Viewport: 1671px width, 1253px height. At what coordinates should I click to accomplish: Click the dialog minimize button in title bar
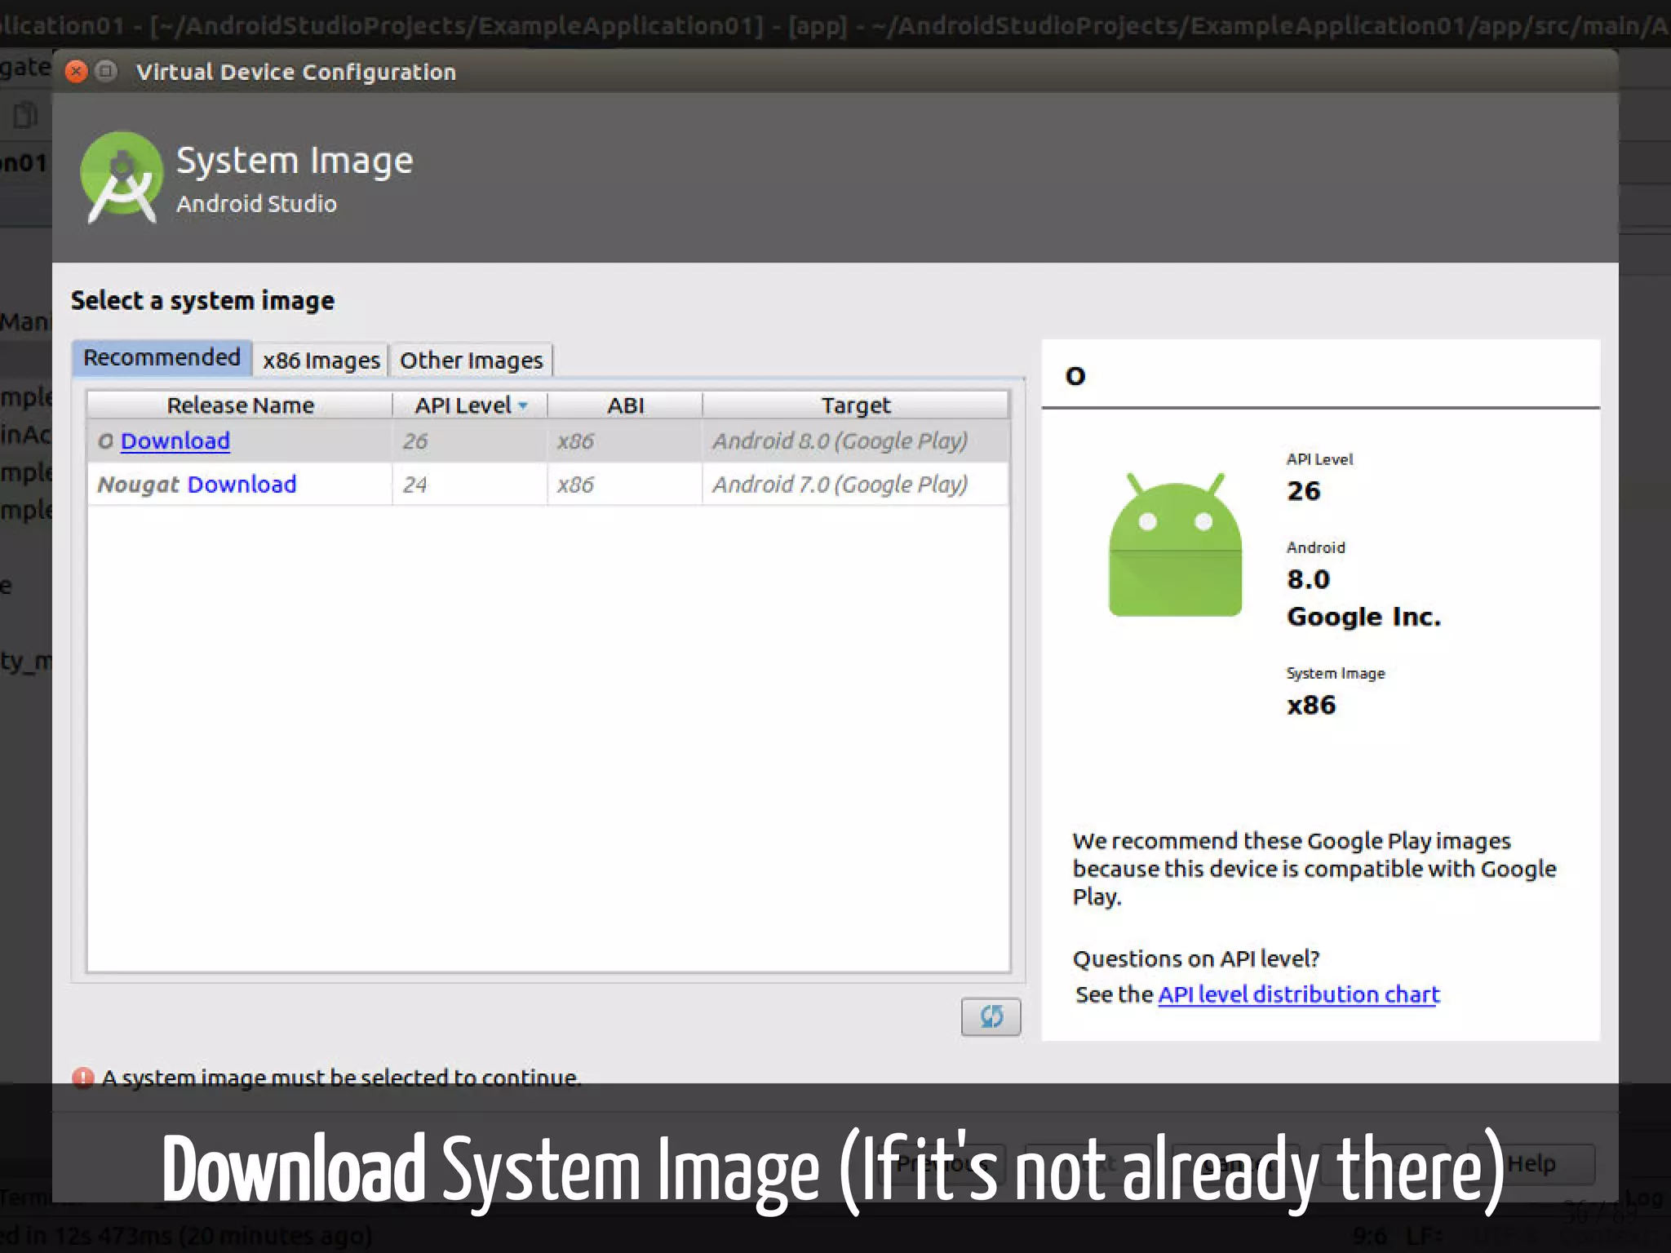[106, 72]
